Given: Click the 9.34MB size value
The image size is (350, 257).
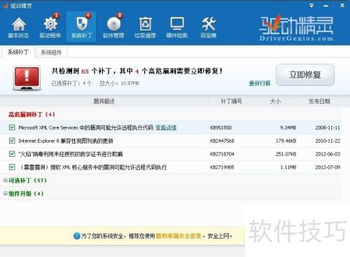Looking at the screenshot, I should pyautogui.click(x=288, y=127).
